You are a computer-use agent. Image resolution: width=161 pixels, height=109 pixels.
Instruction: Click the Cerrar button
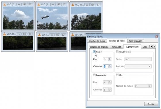(151, 104)
